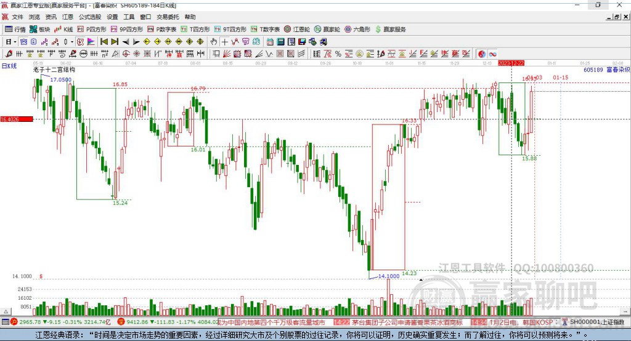Select the n² time lines tool
The height and width of the screenshot is (341, 631).
click(105, 54)
